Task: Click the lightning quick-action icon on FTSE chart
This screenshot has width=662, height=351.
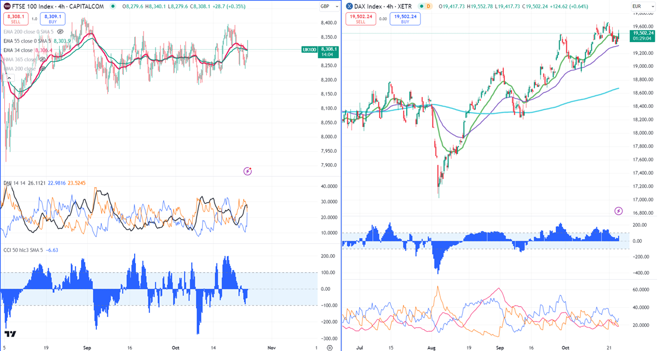Action: [x=247, y=171]
